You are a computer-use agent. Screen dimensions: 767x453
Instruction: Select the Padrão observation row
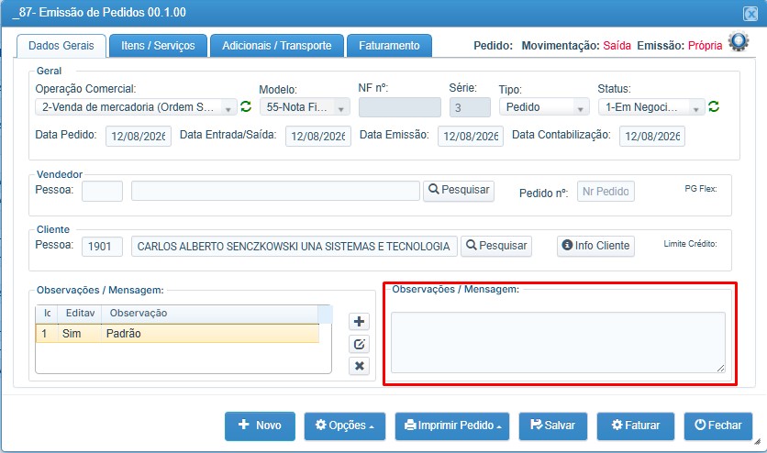point(178,333)
